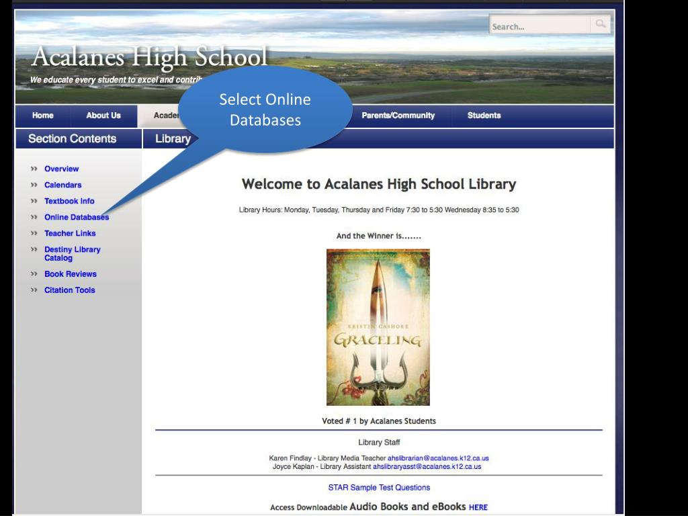
Task: Open the Textbook Info link
Action: coord(69,202)
